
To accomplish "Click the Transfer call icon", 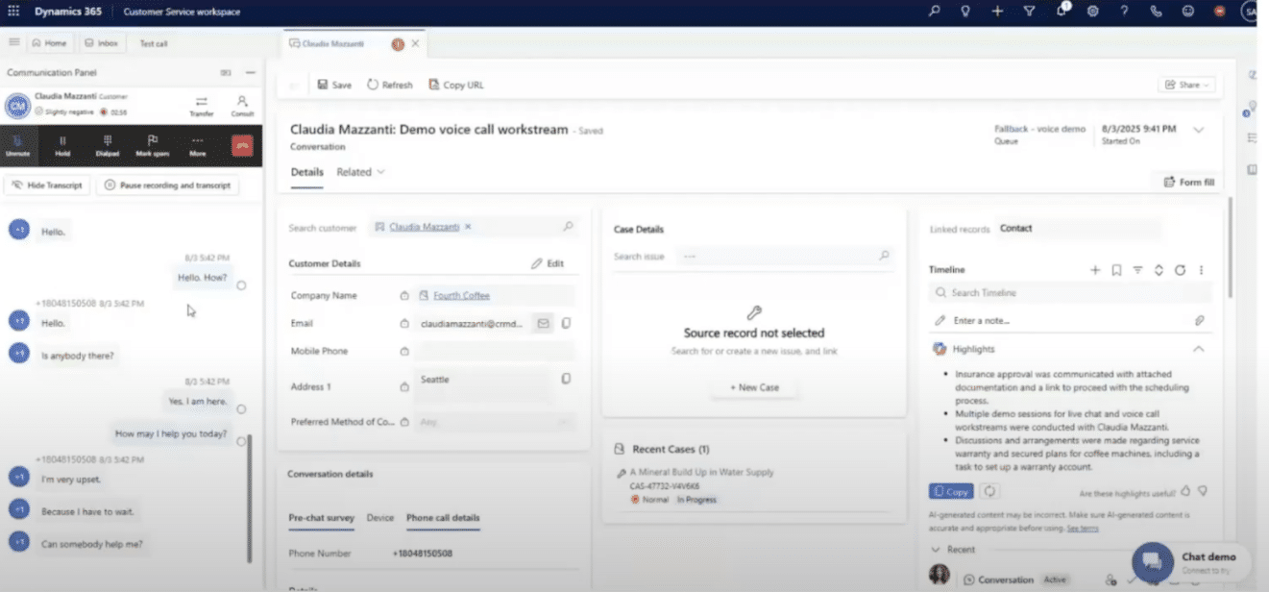I will click(x=202, y=105).
